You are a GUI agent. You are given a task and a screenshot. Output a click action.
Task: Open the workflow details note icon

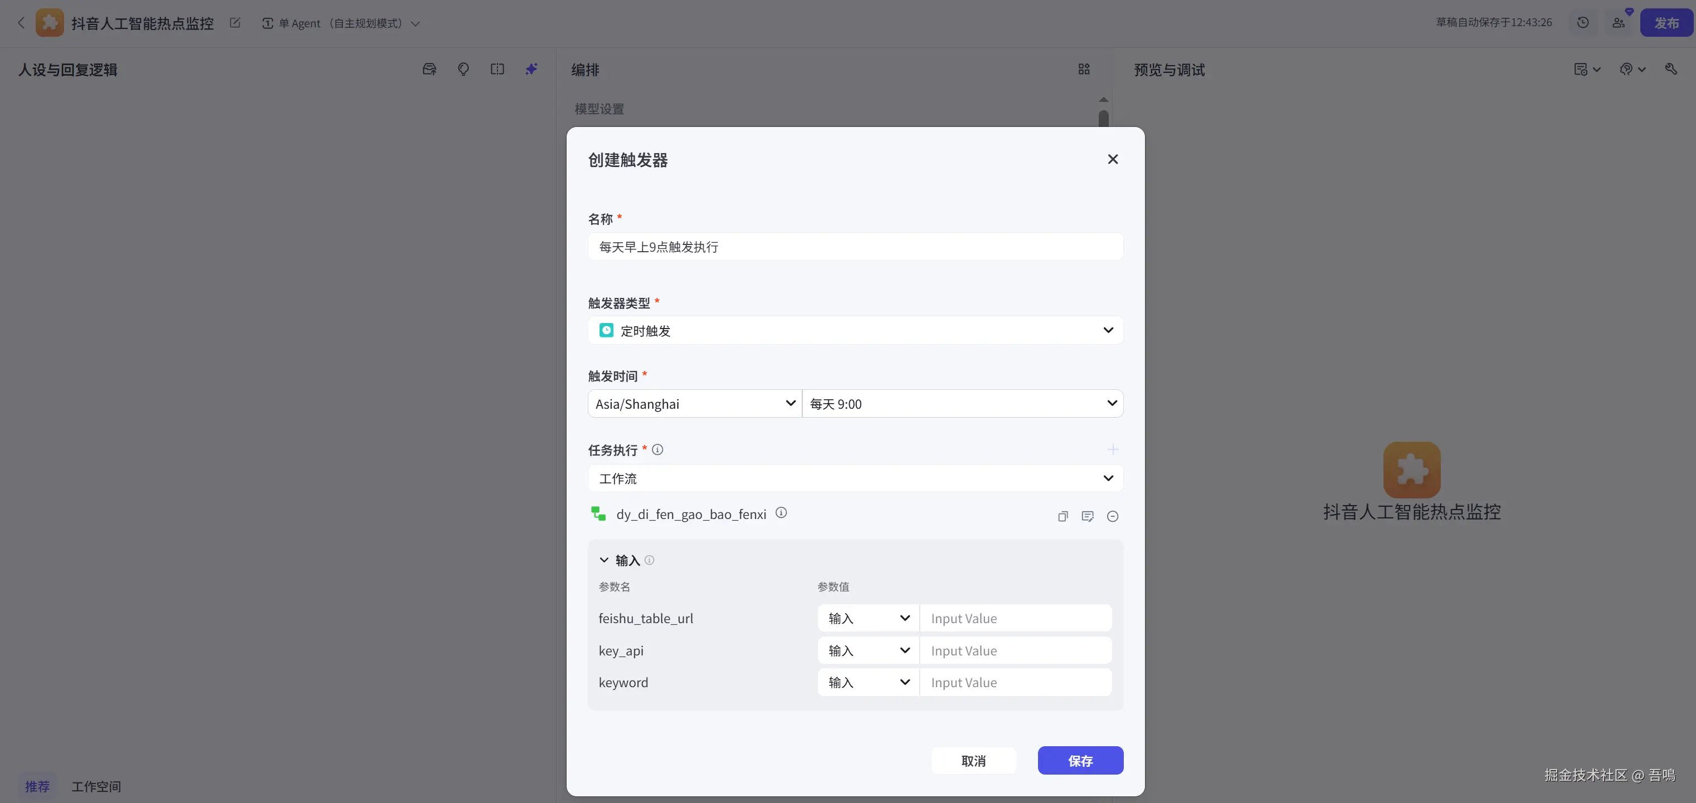pyautogui.click(x=1088, y=517)
